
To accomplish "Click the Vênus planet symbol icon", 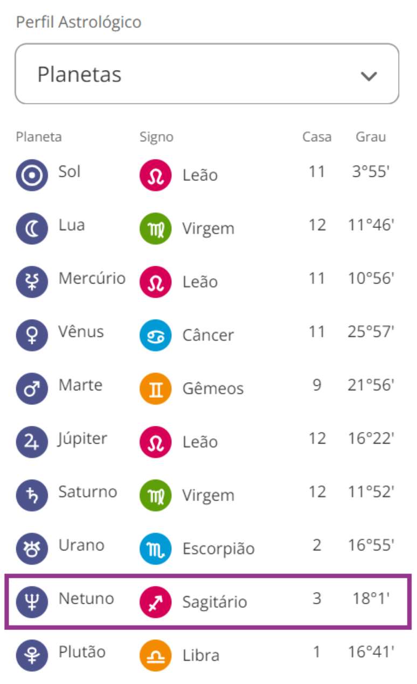I will coord(32,336).
